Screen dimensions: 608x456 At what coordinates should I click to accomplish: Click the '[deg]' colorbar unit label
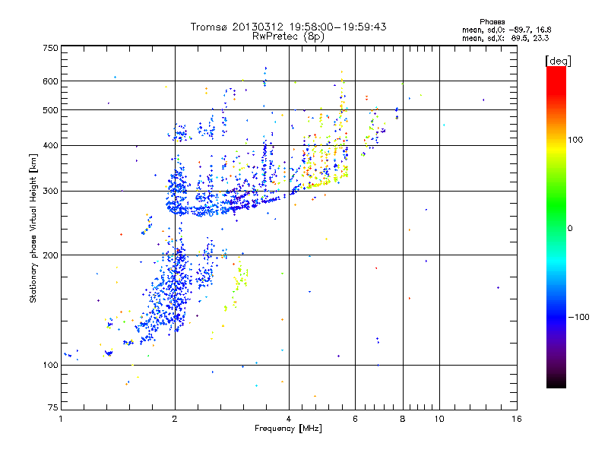click(x=558, y=61)
